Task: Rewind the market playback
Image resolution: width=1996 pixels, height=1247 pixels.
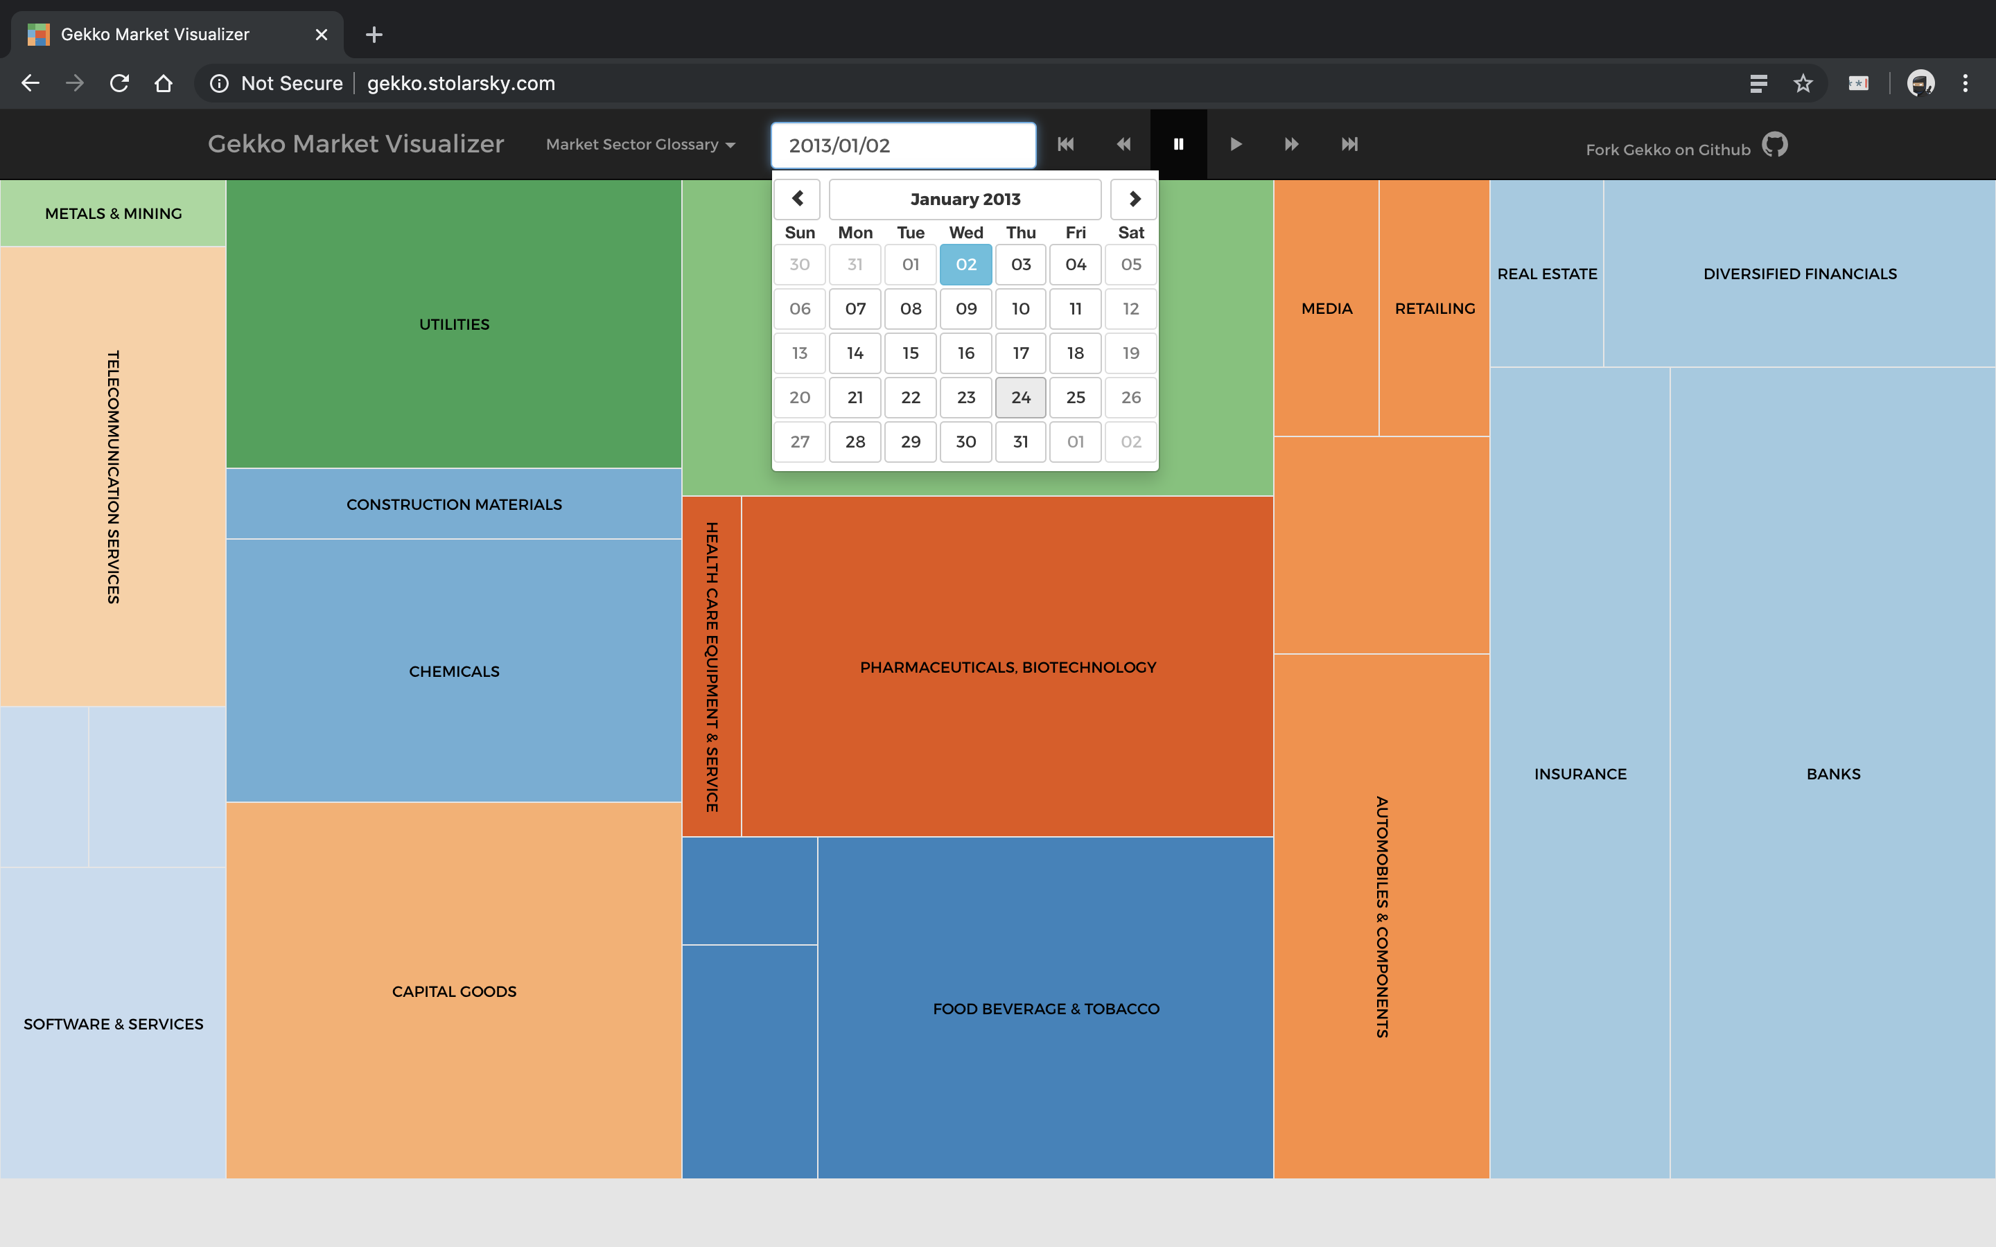Action: [x=1123, y=144]
